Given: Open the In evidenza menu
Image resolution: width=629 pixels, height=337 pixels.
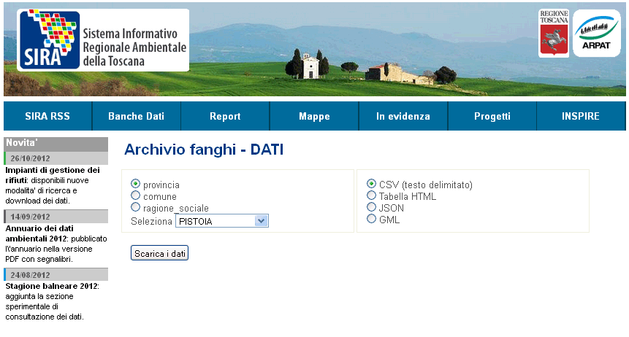Looking at the screenshot, I should (x=403, y=116).
